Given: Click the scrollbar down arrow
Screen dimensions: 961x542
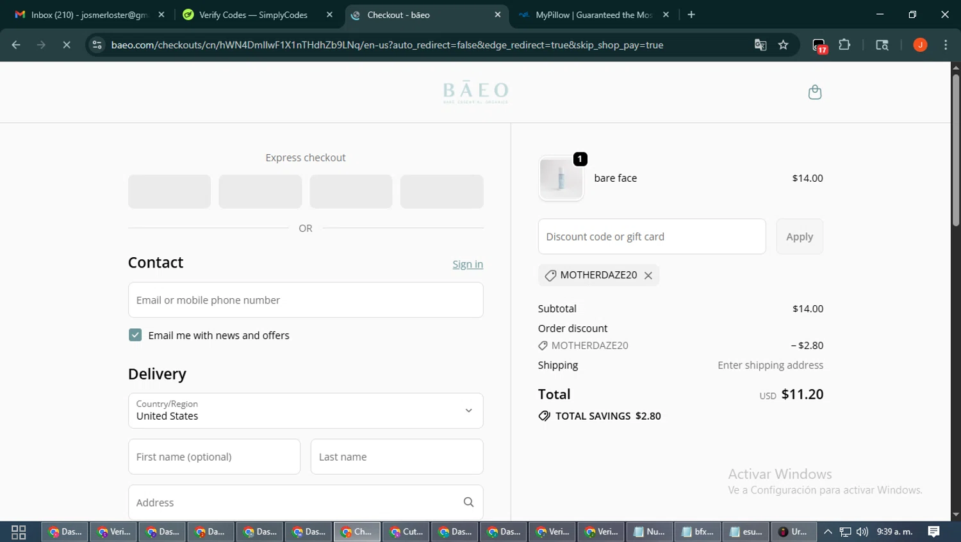Looking at the screenshot, I should pyautogui.click(x=955, y=514).
